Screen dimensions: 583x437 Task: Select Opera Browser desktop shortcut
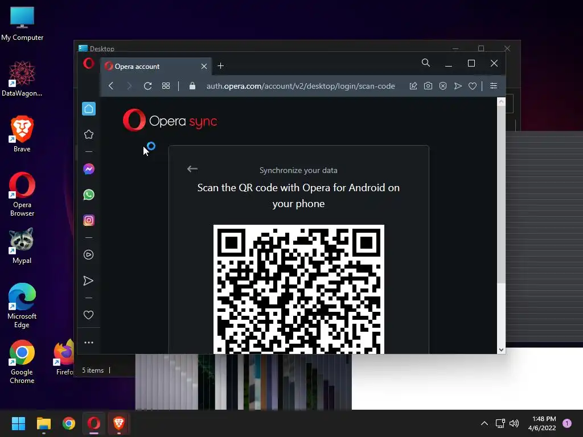point(22,195)
